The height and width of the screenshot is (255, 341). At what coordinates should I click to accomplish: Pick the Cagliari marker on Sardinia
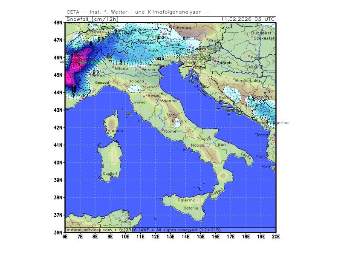(x=112, y=176)
